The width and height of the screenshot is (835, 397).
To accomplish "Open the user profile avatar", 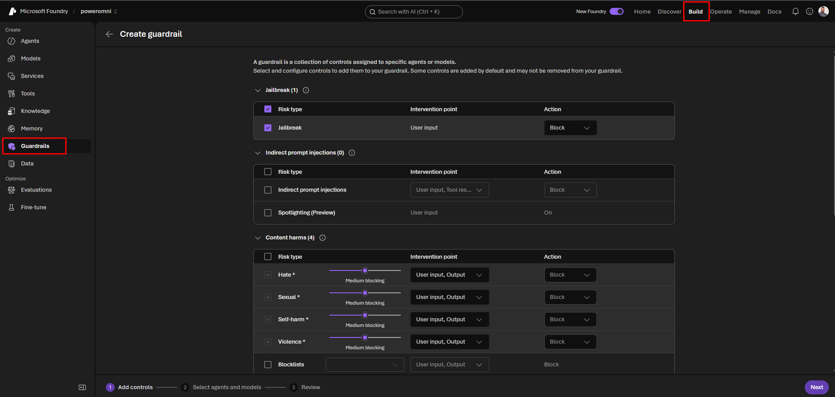I will click(x=824, y=11).
